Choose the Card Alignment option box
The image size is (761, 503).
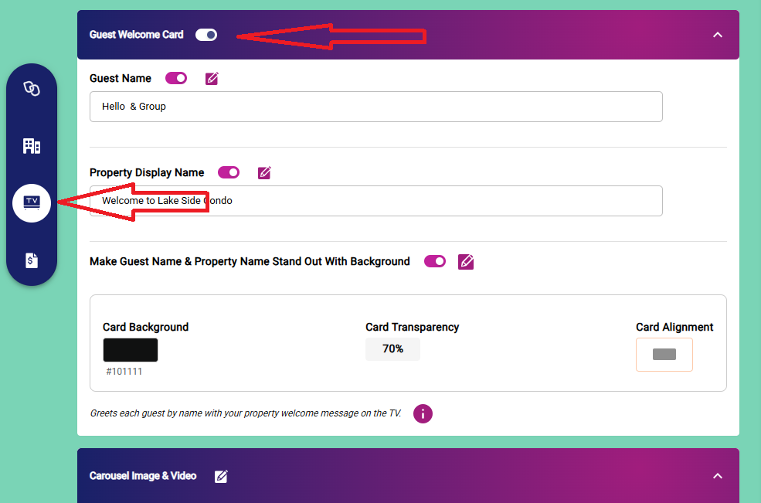(664, 355)
